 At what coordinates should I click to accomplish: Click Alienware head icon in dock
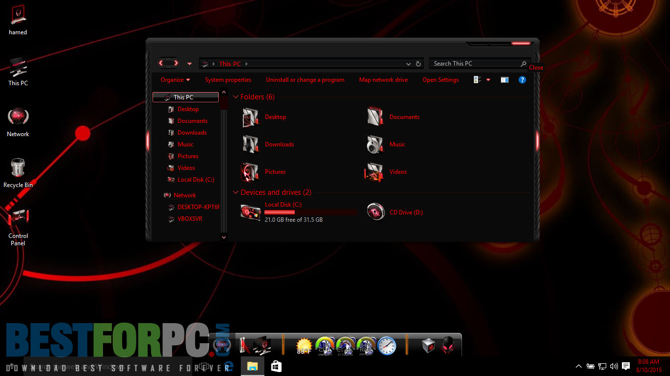click(448, 346)
